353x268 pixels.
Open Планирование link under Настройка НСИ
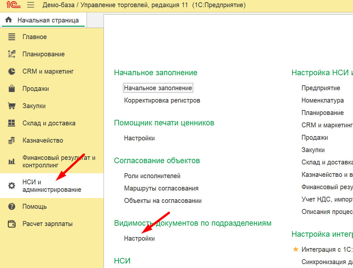point(323,113)
